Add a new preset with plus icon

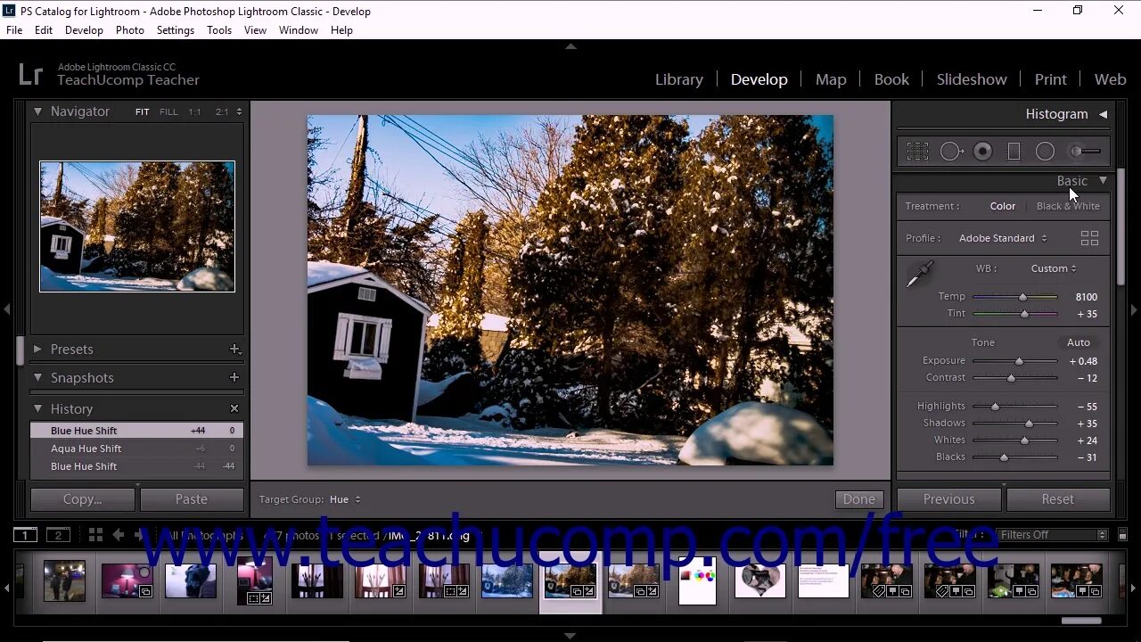pos(234,350)
